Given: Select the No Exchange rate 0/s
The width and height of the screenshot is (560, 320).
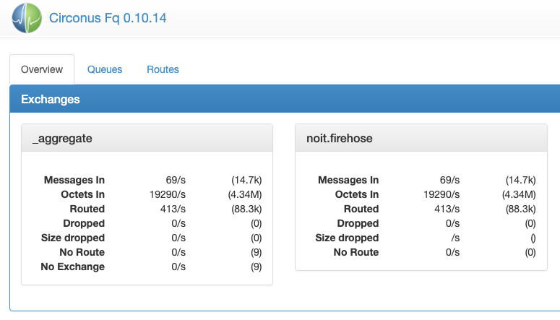Looking at the screenshot, I should click(178, 267).
